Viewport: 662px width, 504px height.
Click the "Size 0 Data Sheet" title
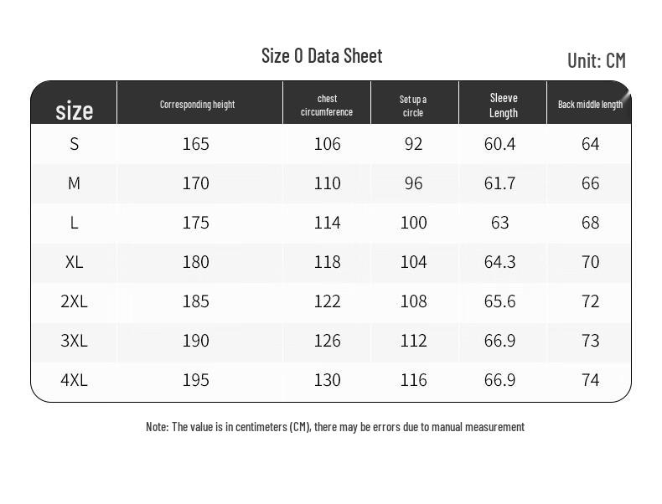pos(322,56)
